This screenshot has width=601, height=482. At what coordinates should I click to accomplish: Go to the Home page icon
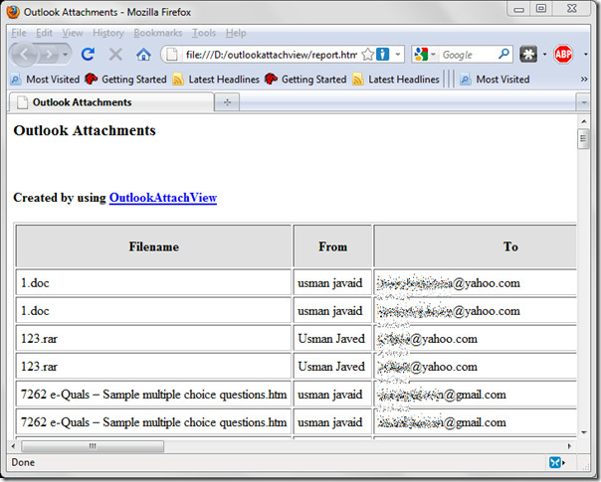click(143, 55)
